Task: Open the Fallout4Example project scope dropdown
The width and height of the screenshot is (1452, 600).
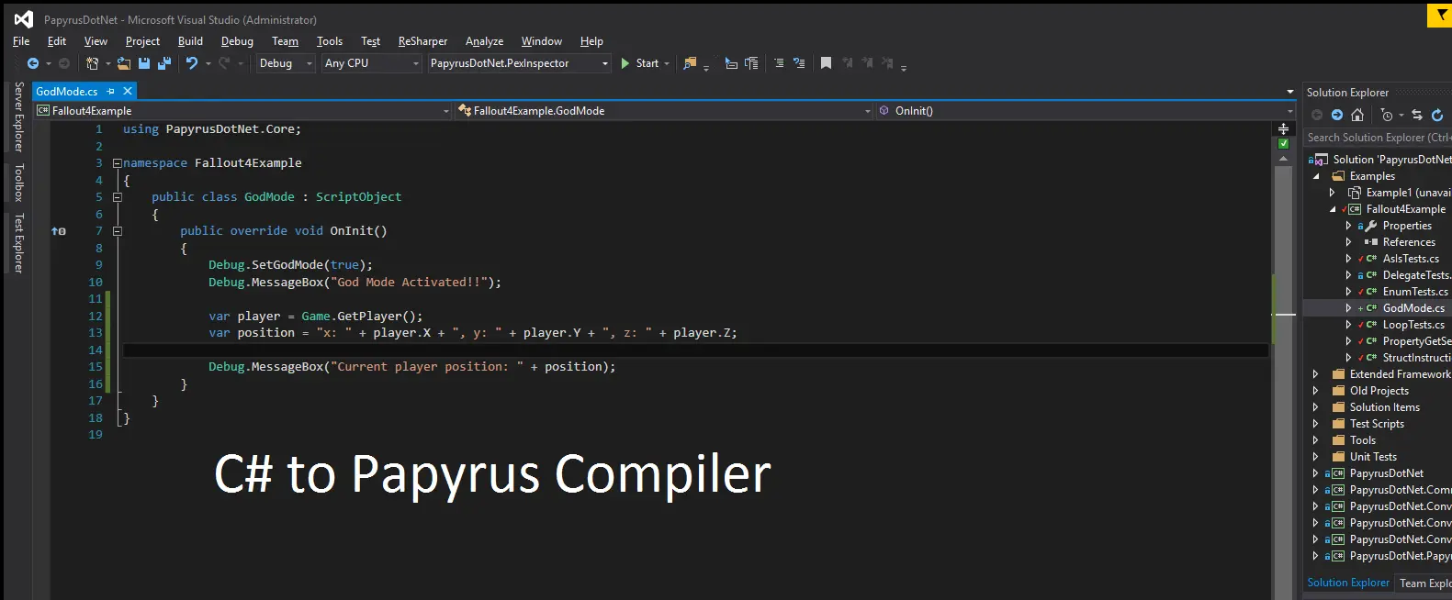Action: pos(242,111)
